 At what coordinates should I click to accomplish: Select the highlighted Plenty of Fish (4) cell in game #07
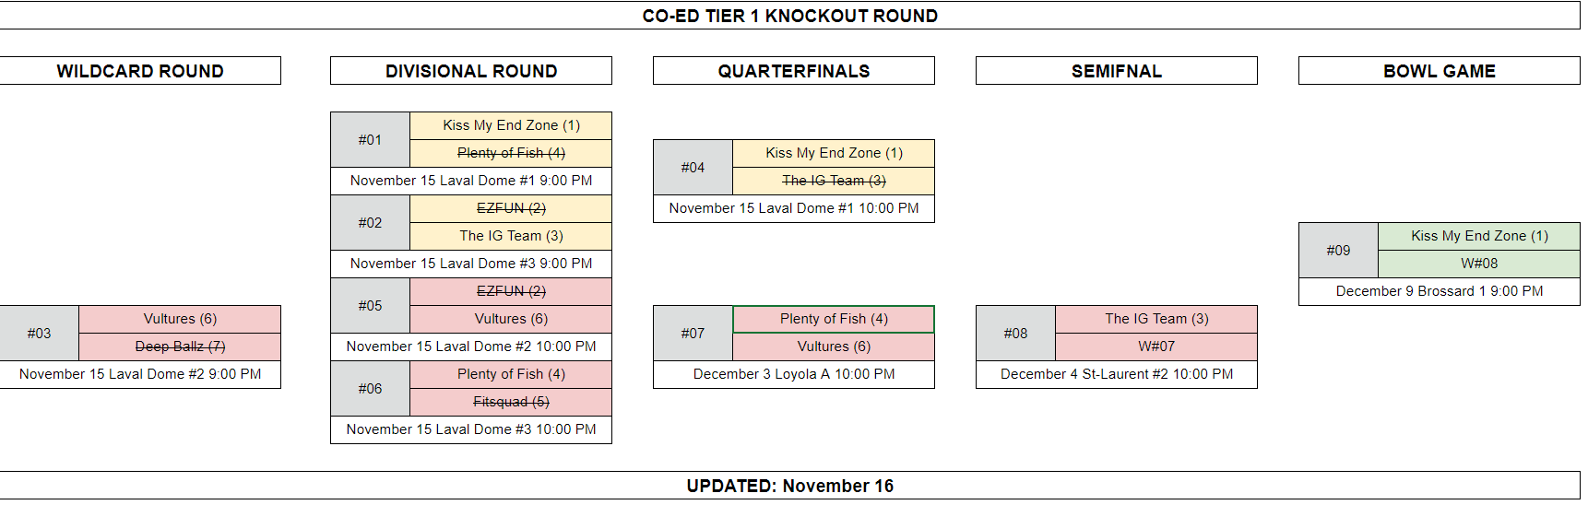[x=834, y=319]
